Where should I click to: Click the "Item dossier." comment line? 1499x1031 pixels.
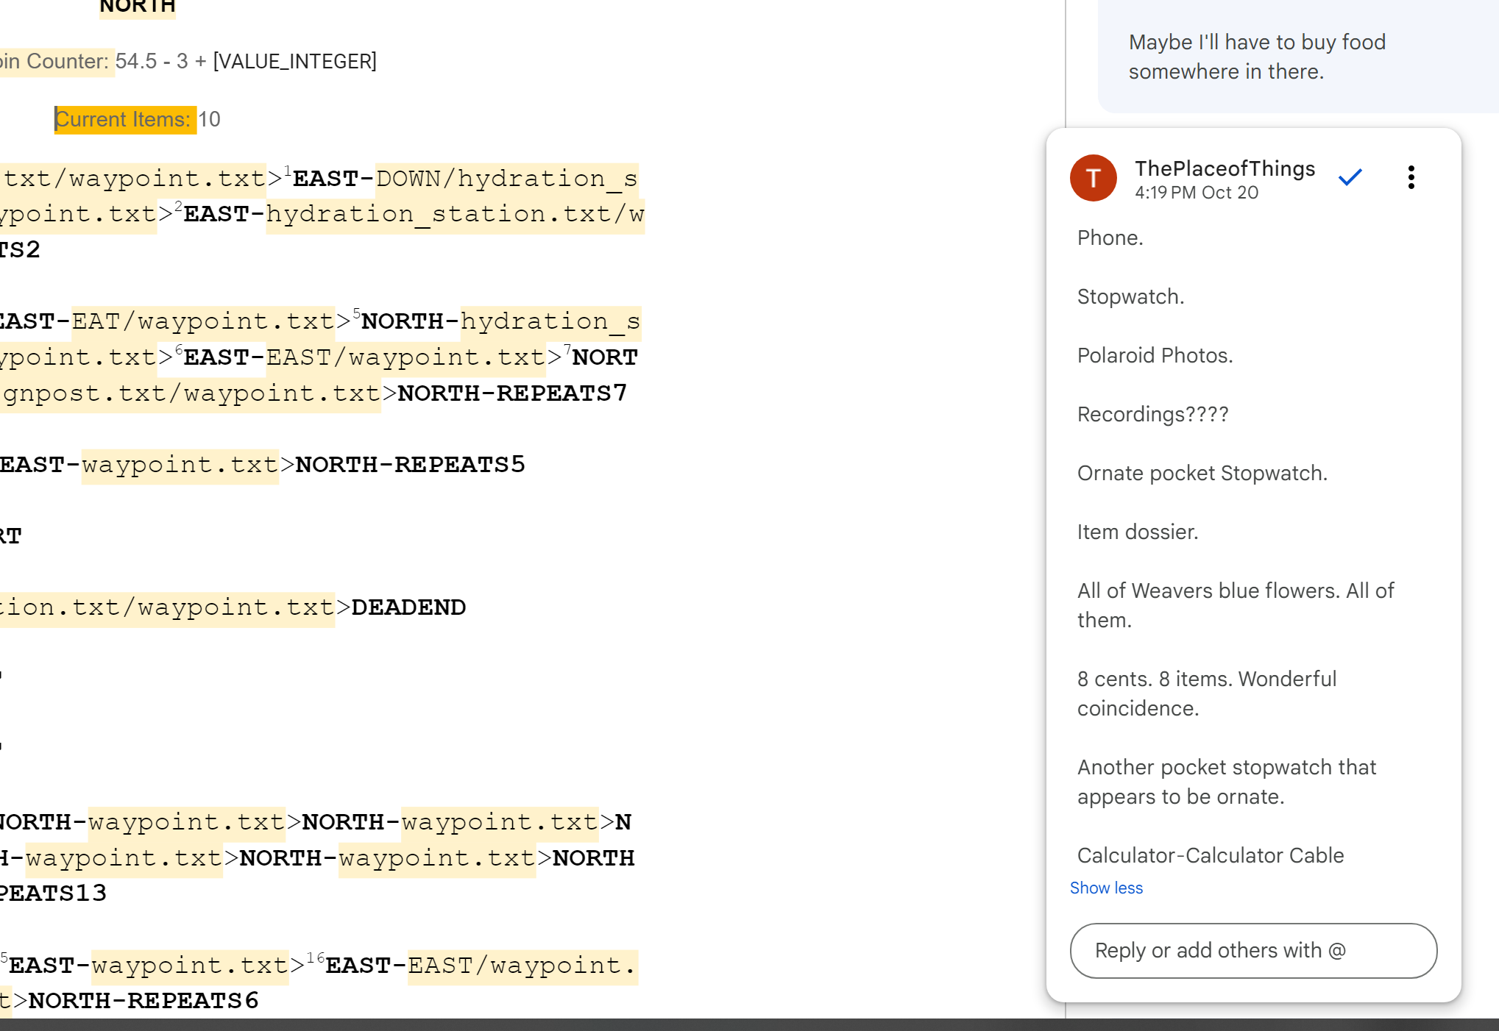pos(1138,532)
